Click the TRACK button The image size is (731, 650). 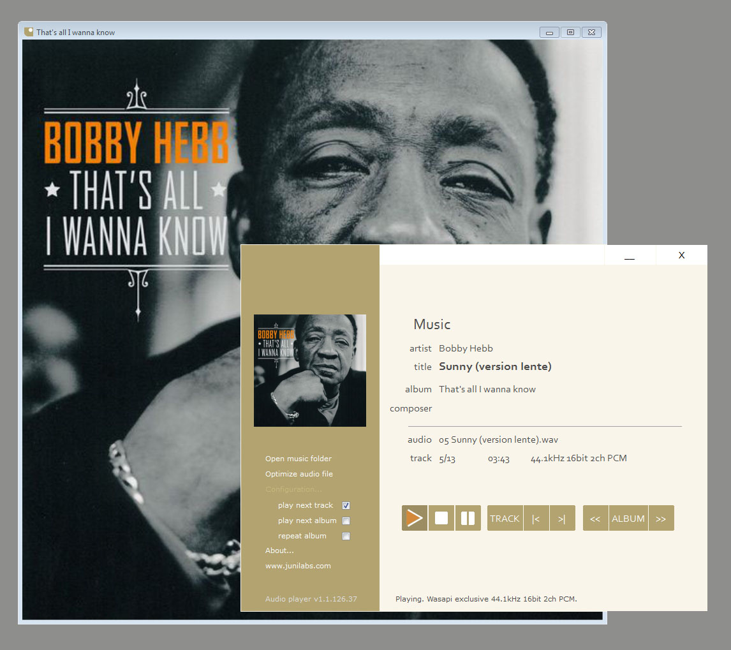tap(505, 518)
